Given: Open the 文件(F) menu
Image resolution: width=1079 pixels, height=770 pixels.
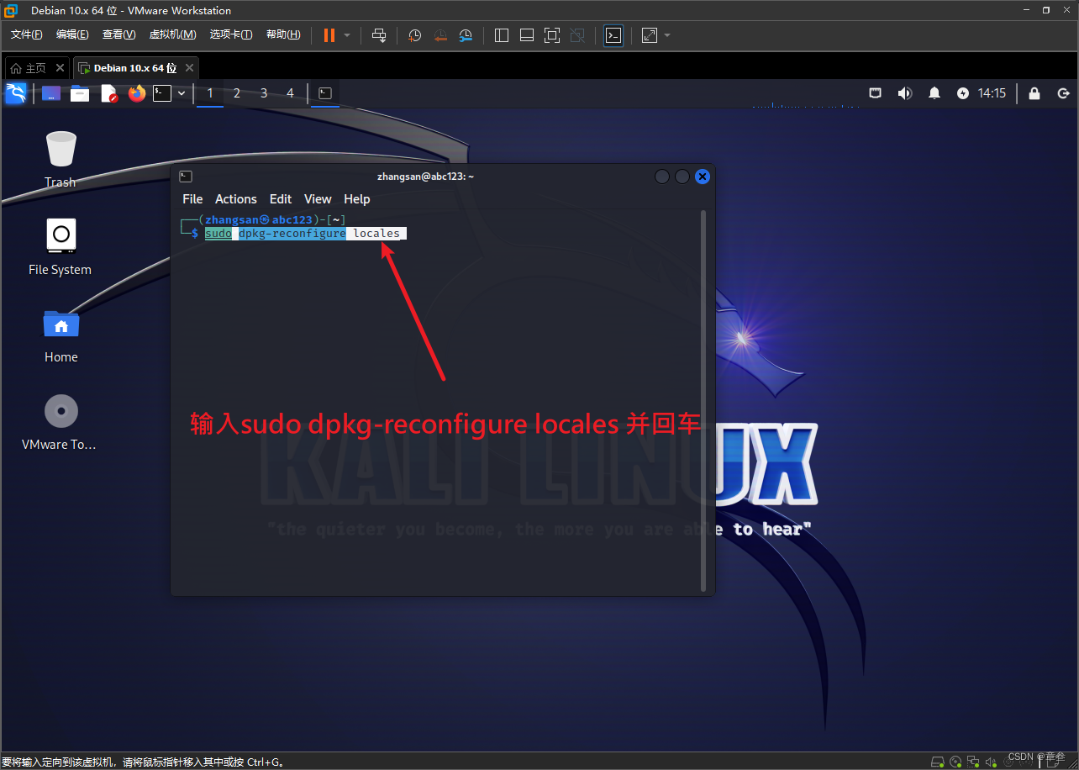Looking at the screenshot, I should pyautogui.click(x=27, y=34).
